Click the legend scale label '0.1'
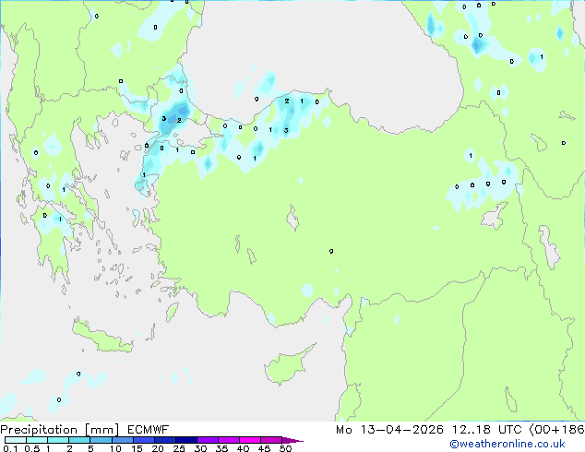This screenshot has height=452, width=585. (x=10, y=448)
